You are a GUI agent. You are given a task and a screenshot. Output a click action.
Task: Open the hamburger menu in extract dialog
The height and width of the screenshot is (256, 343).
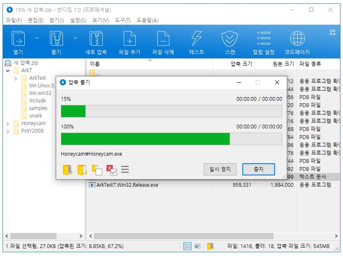pos(125,169)
